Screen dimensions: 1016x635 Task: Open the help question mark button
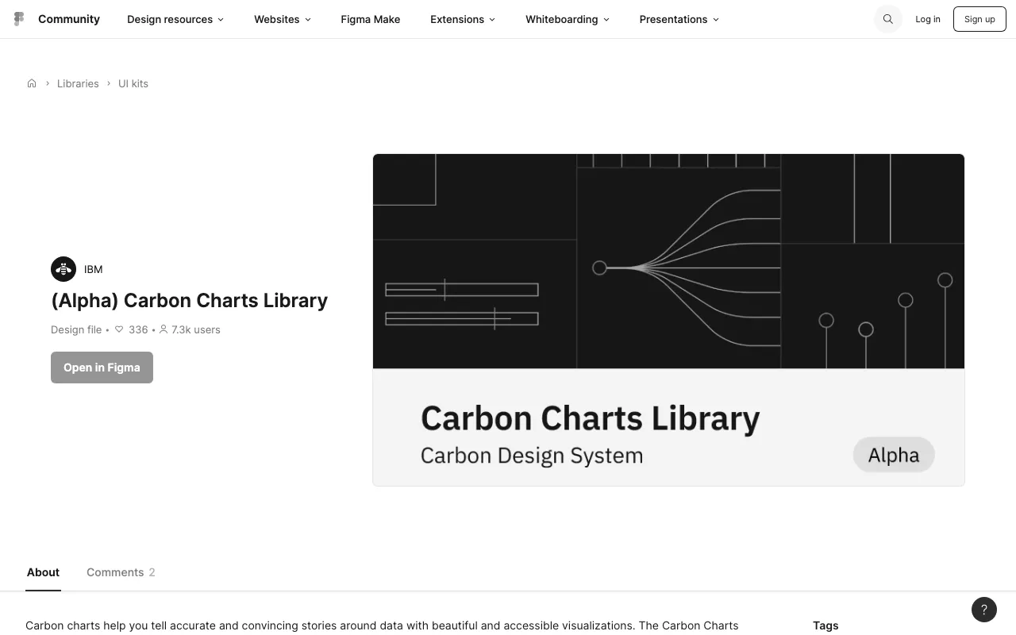click(984, 610)
